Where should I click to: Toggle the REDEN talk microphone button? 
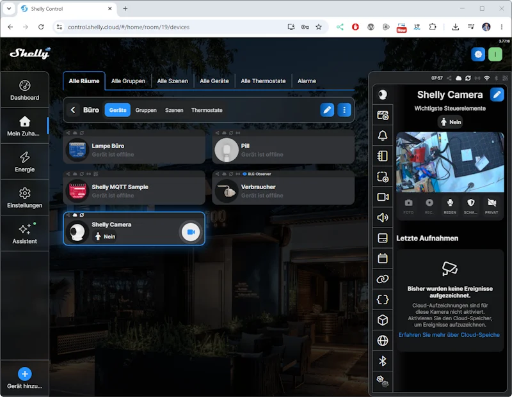coord(450,206)
